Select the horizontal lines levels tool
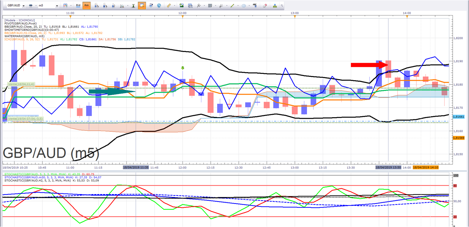469x227 pixels. pos(210,6)
